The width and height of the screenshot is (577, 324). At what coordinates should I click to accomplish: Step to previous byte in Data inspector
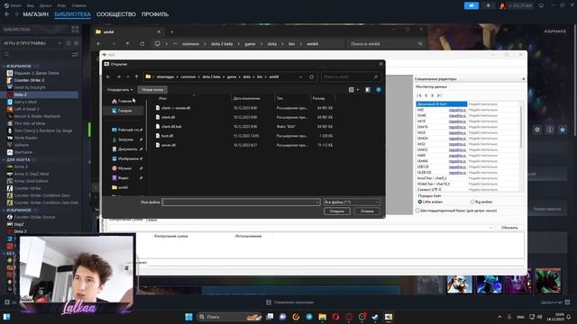tap(426, 95)
